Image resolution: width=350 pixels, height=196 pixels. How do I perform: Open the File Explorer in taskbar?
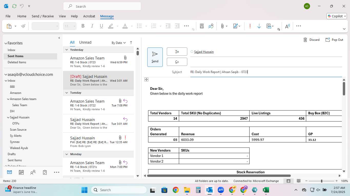(x=187, y=190)
